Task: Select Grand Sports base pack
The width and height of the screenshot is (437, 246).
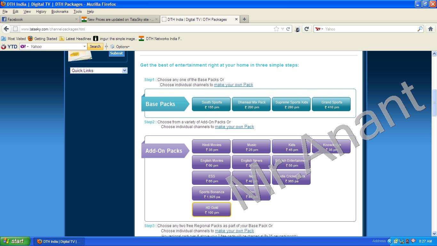Action: (331, 104)
